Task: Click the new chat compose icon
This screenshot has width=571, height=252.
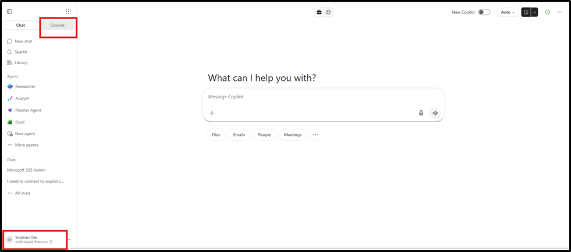Action: (x=526, y=12)
